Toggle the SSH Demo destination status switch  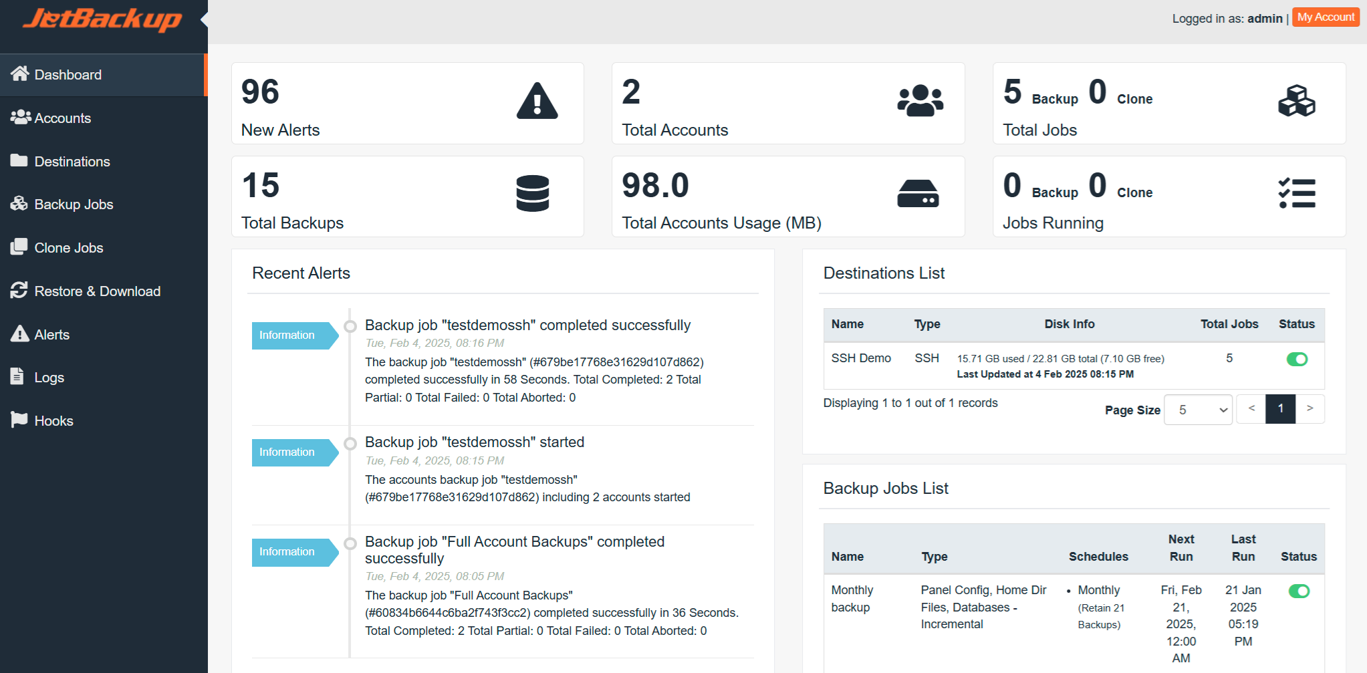1297,359
